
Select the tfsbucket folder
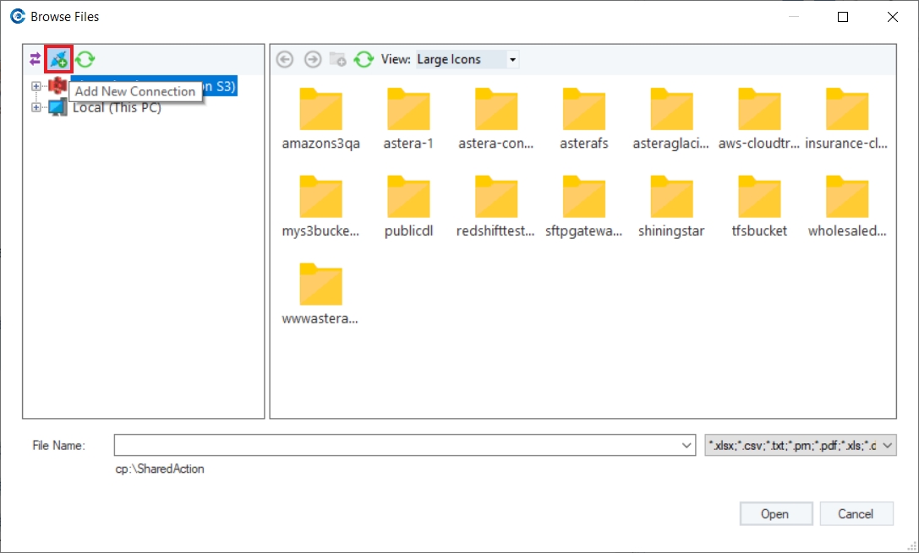(759, 207)
